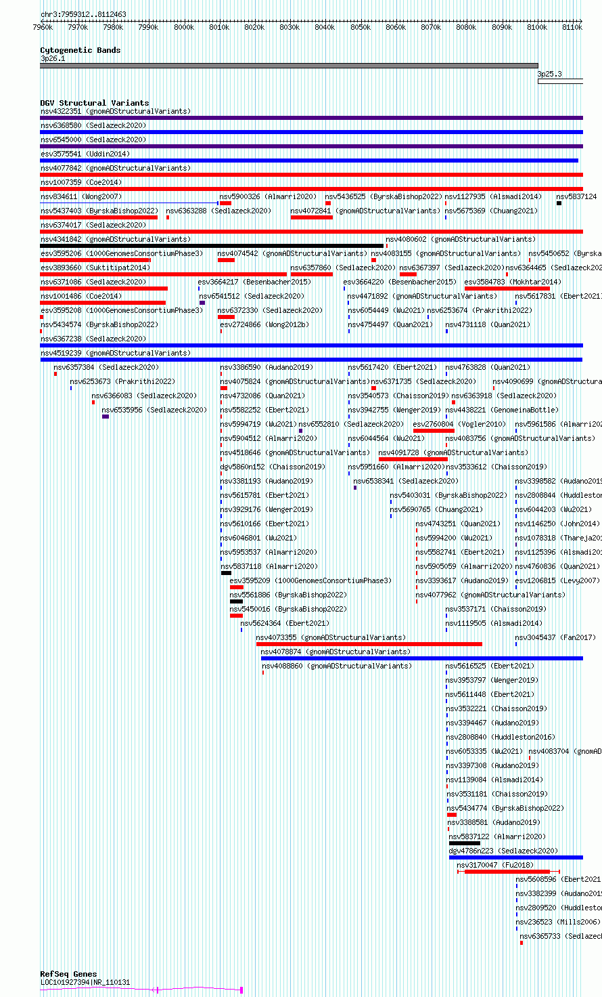This screenshot has height=997, width=602.
Task: Open variant nsv4080602 (gnomADStructuralVariants) label
Action: (461, 239)
